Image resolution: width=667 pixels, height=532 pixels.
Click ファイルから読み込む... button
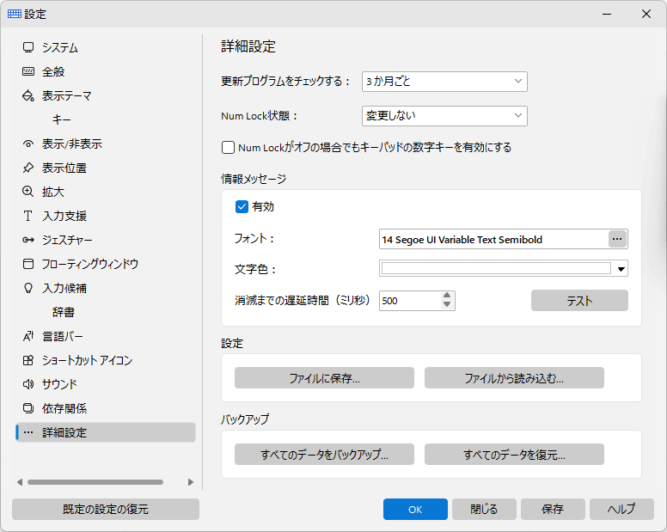pos(514,378)
